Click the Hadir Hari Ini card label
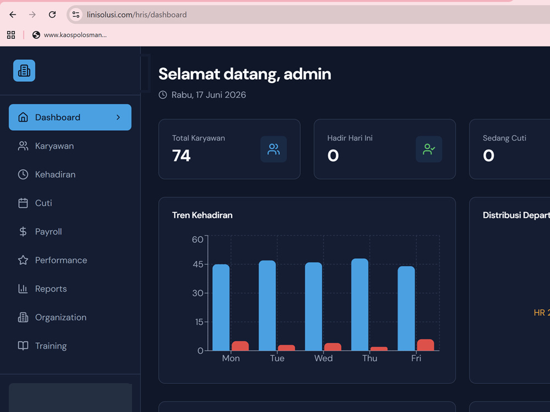The width and height of the screenshot is (550, 412). [350, 138]
